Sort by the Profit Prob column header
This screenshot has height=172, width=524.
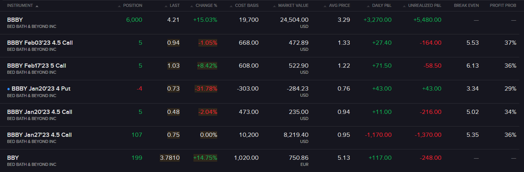pos(503,6)
